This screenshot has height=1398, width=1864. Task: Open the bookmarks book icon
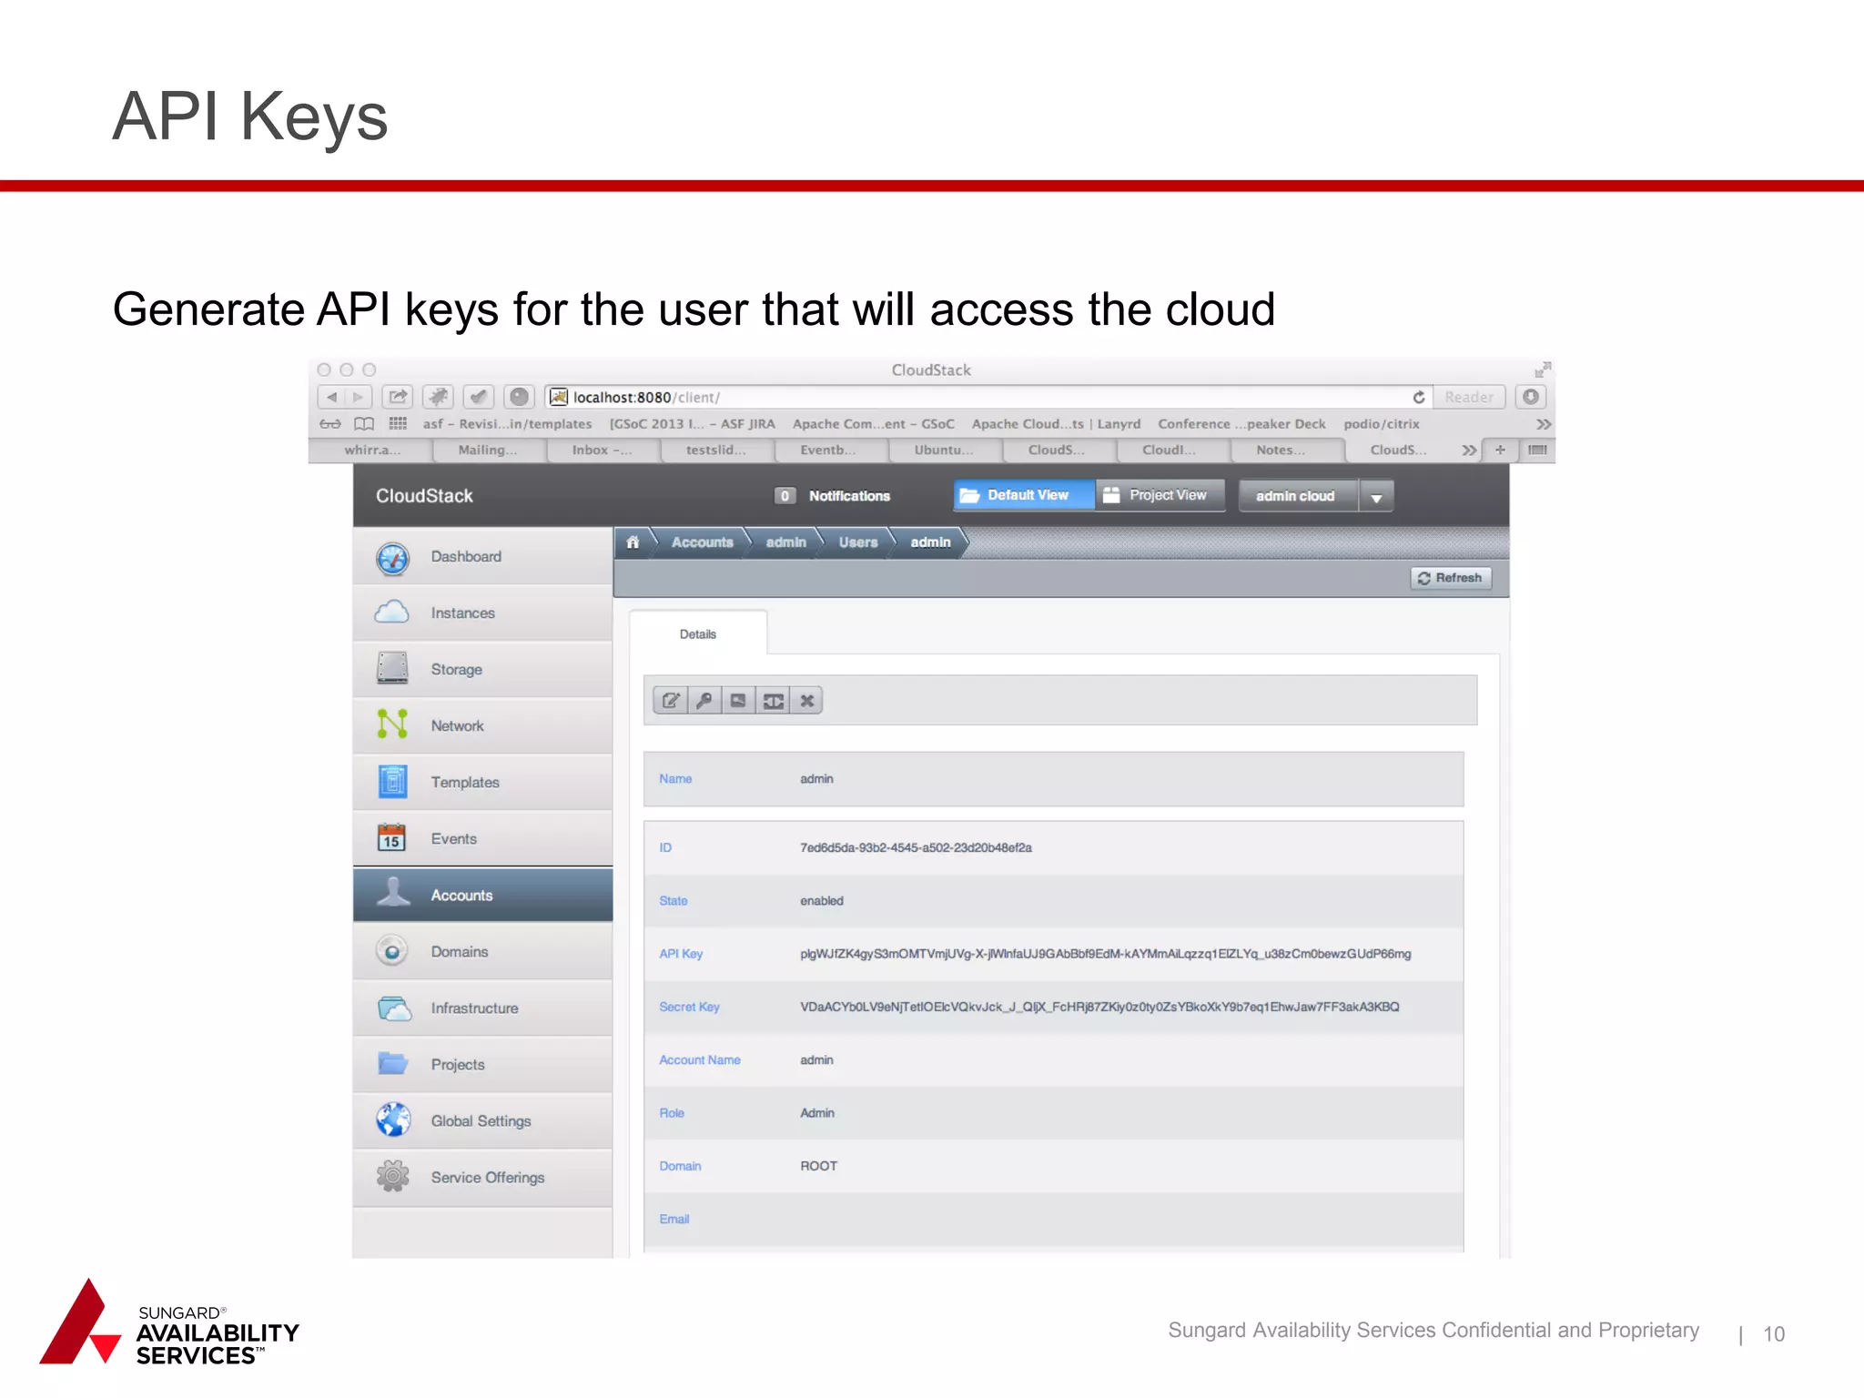[364, 424]
